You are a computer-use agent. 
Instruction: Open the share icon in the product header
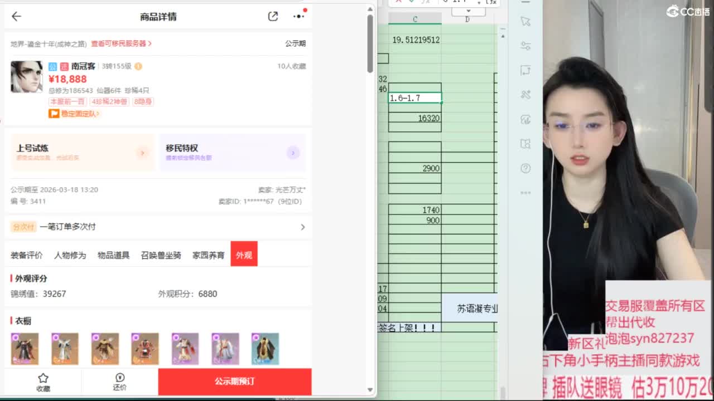273,17
